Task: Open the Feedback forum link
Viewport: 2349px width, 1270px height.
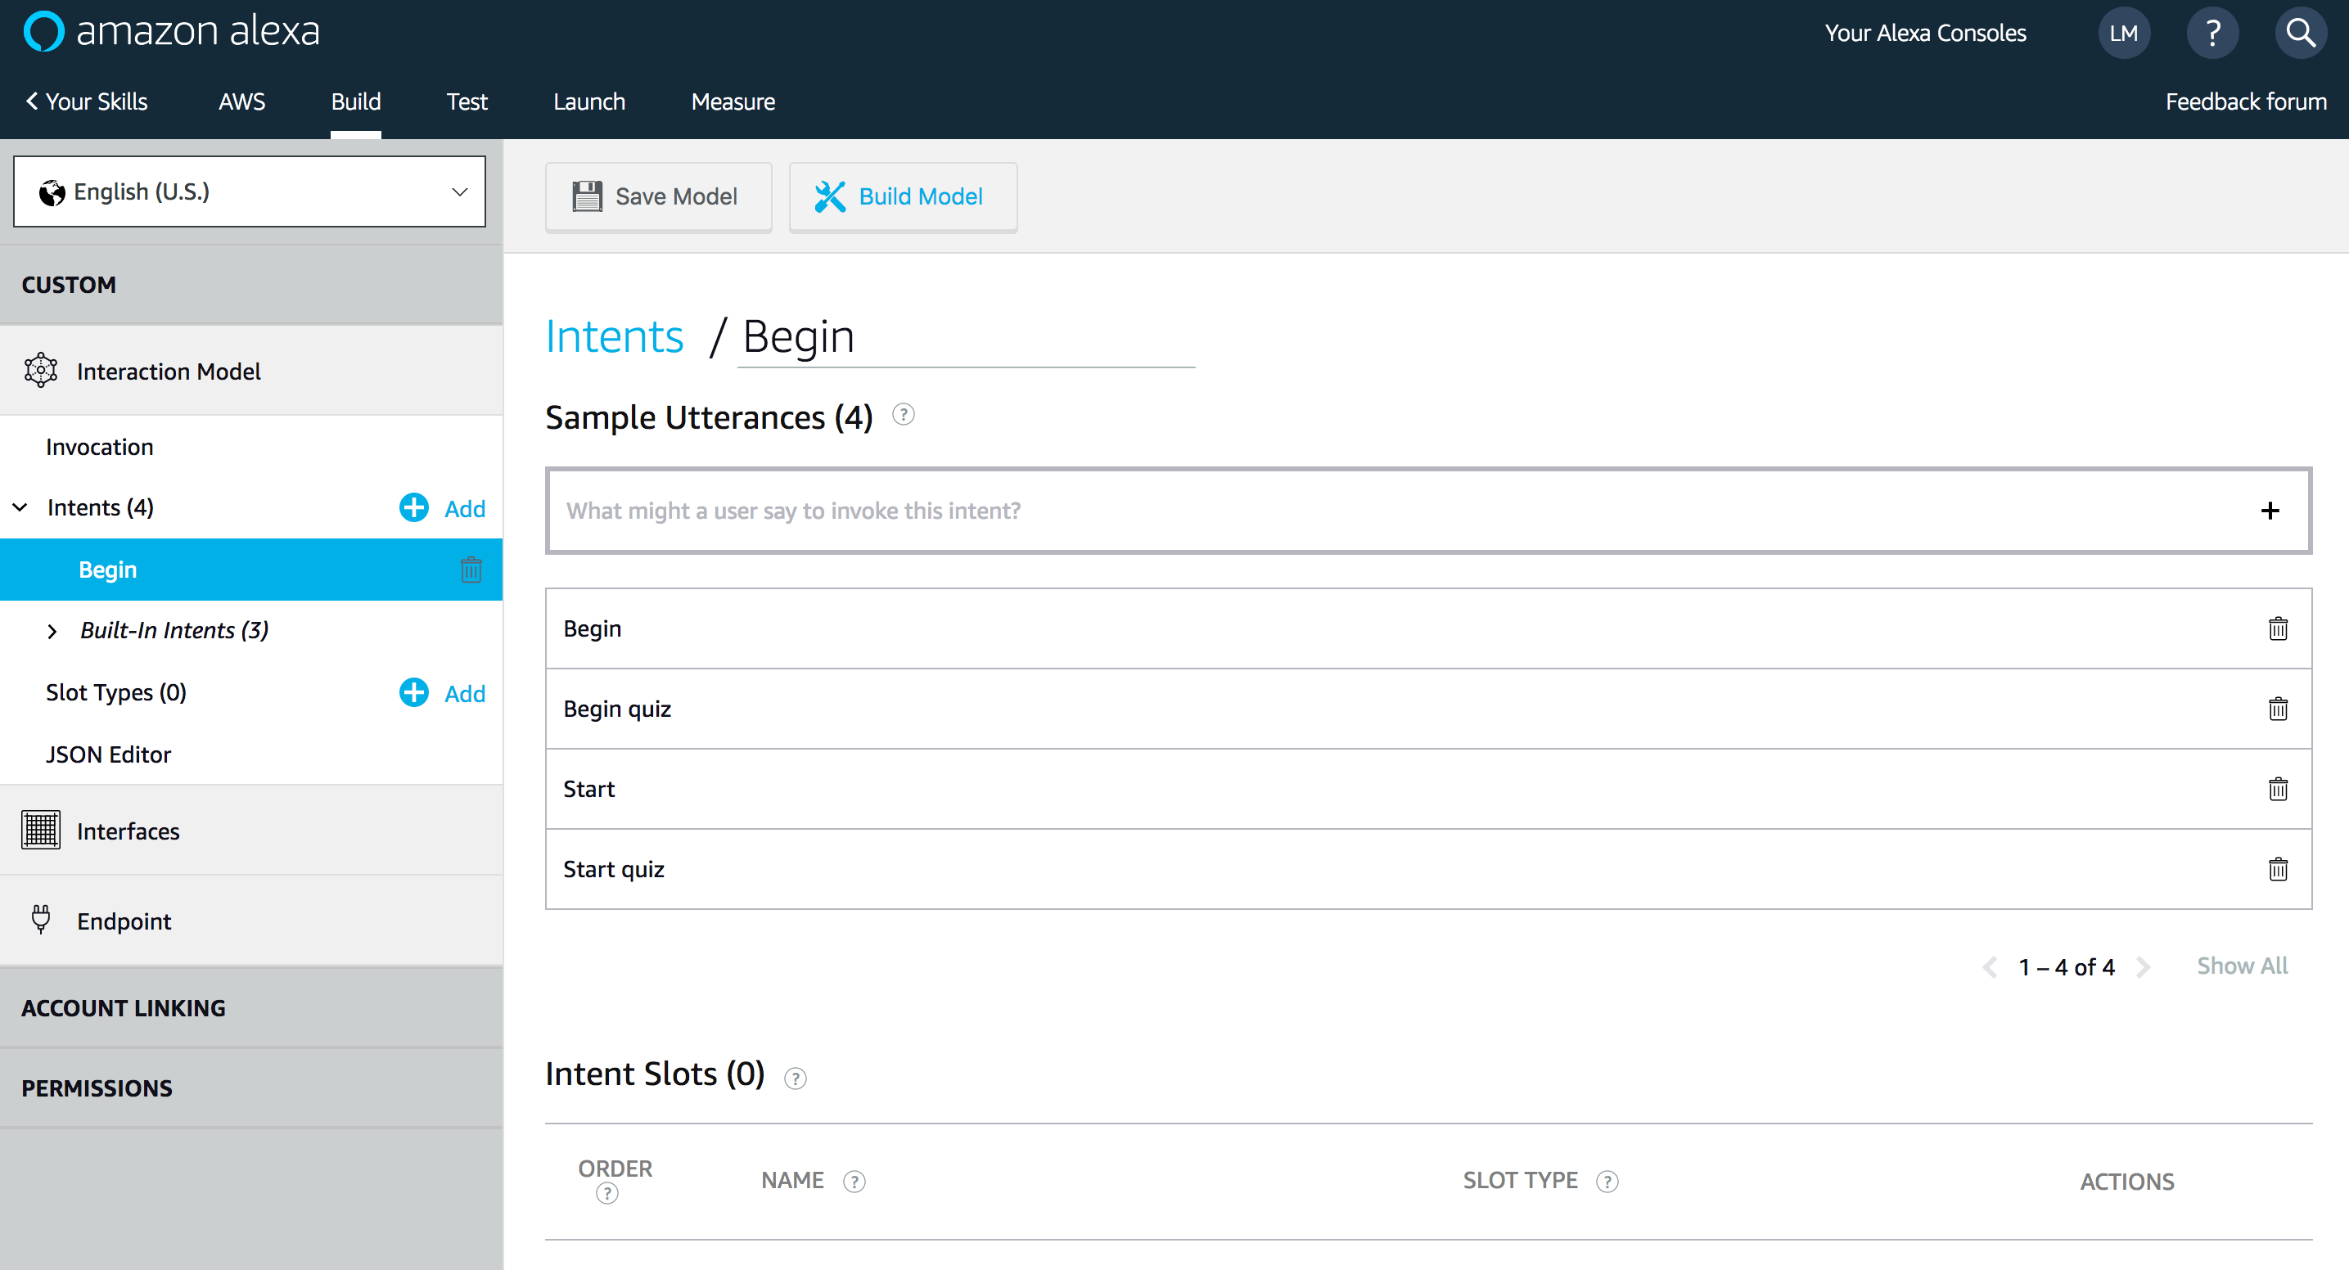Action: 2245,102
